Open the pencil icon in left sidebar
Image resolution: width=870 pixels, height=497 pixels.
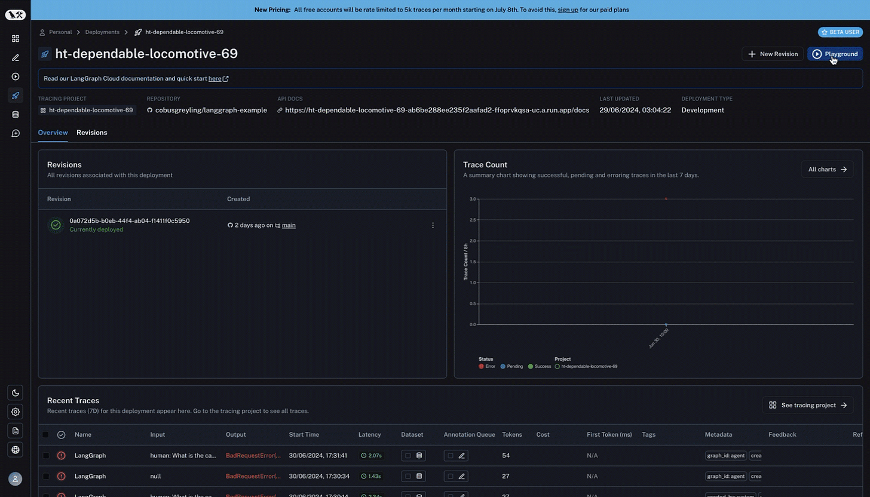(16, 58)
